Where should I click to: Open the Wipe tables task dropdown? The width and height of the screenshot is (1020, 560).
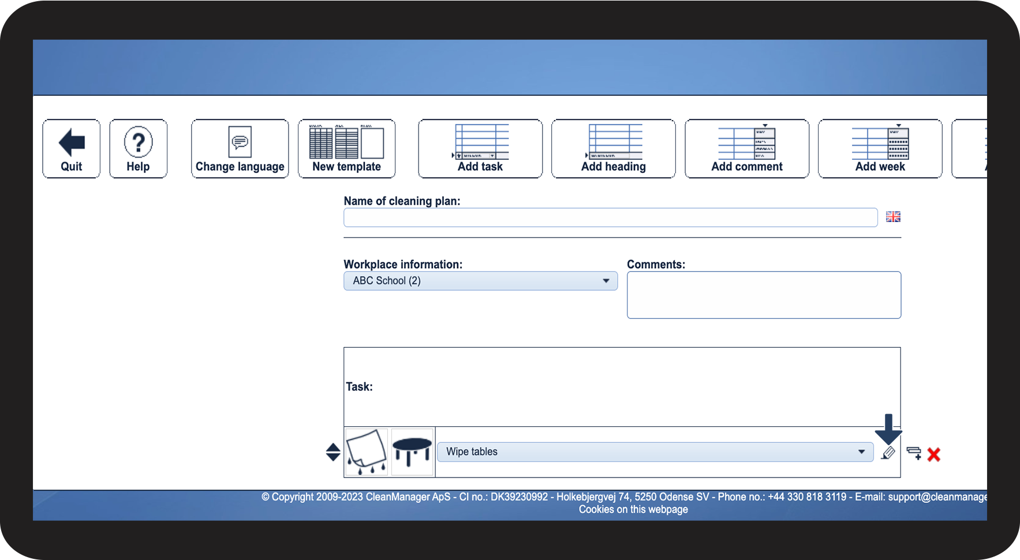pyautogui.click(x=655, y=452)
